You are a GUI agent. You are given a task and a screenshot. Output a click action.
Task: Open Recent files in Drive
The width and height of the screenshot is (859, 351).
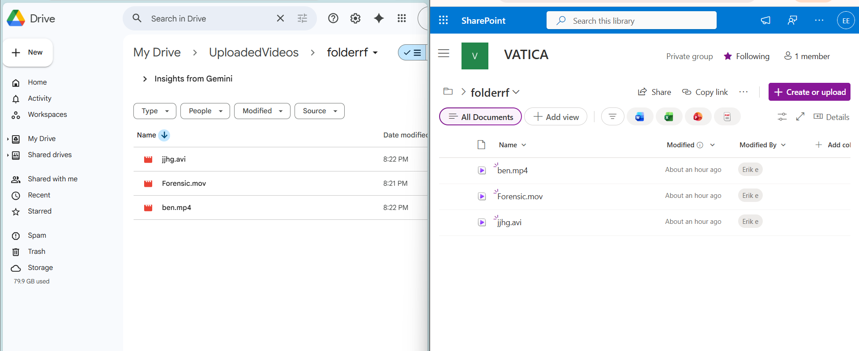[x=39, y=195]
